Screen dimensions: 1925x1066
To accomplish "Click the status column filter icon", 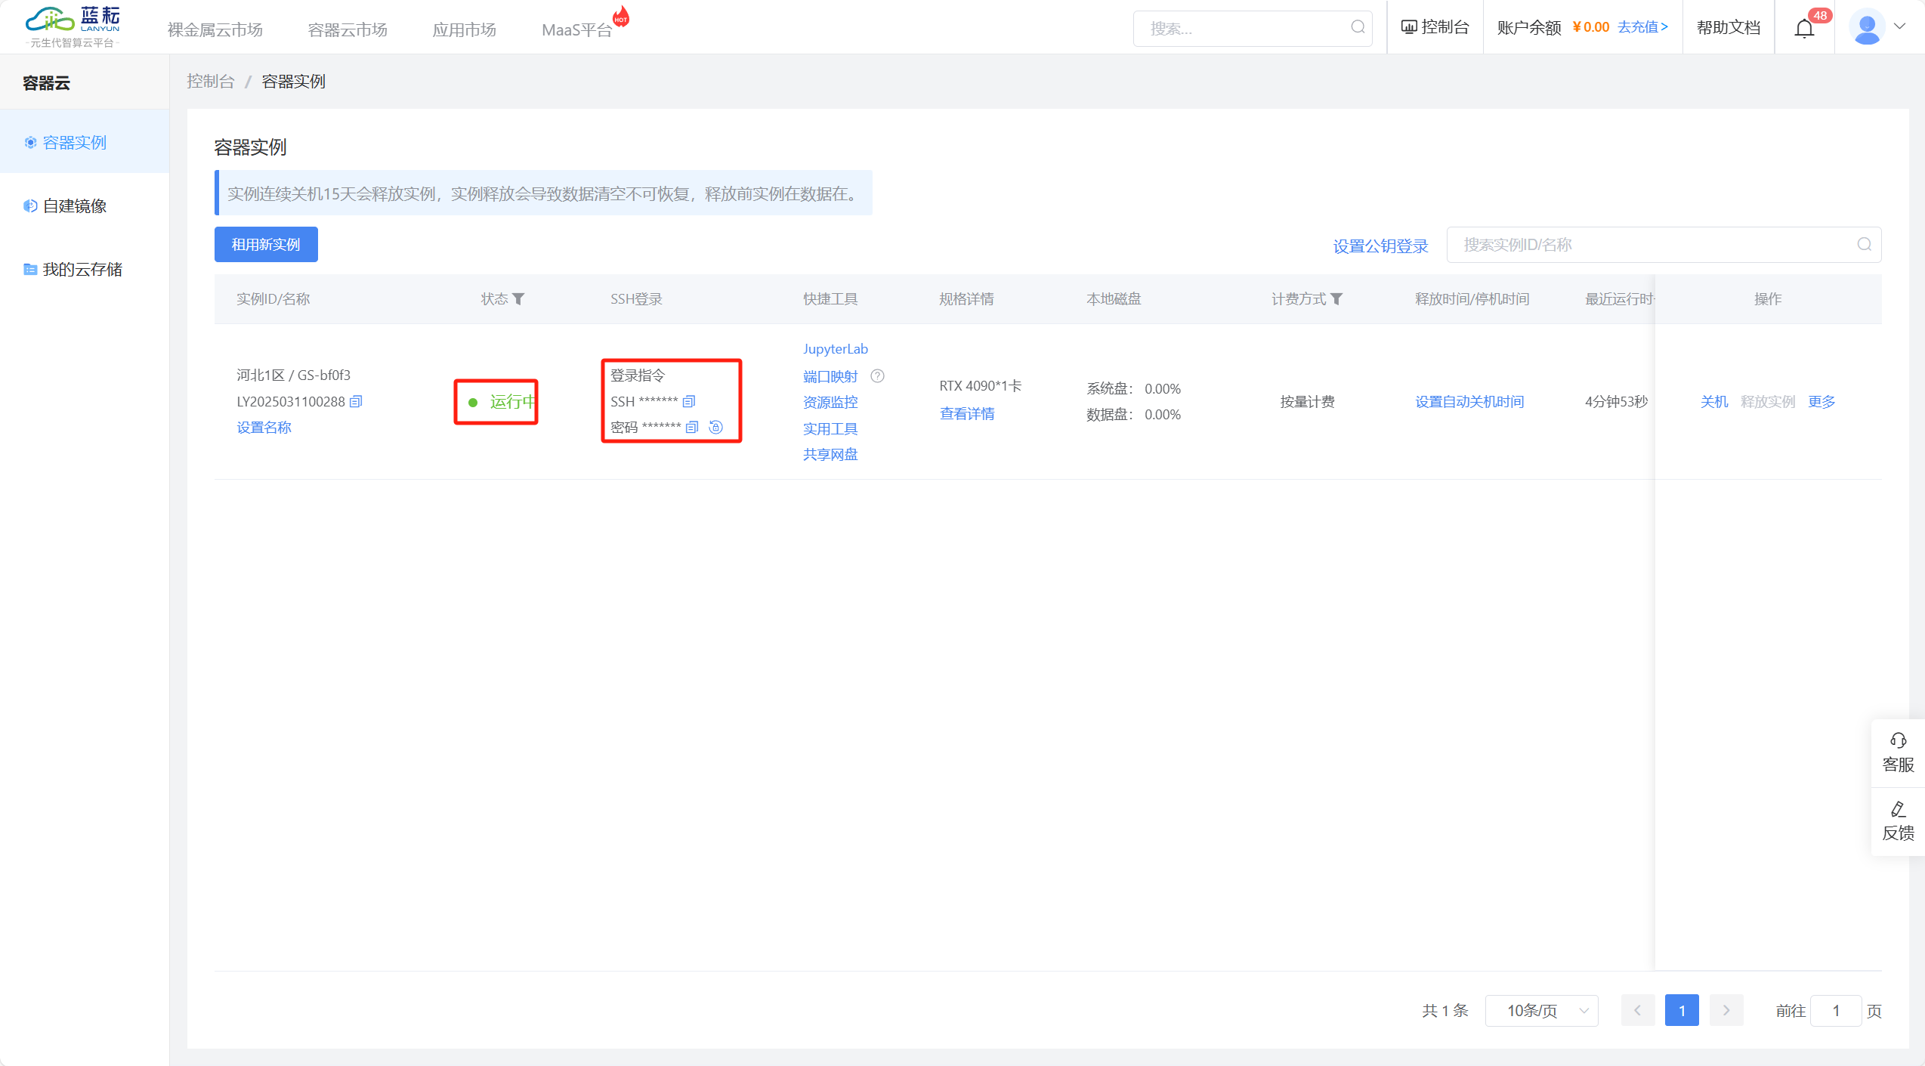I will [518, 299].
